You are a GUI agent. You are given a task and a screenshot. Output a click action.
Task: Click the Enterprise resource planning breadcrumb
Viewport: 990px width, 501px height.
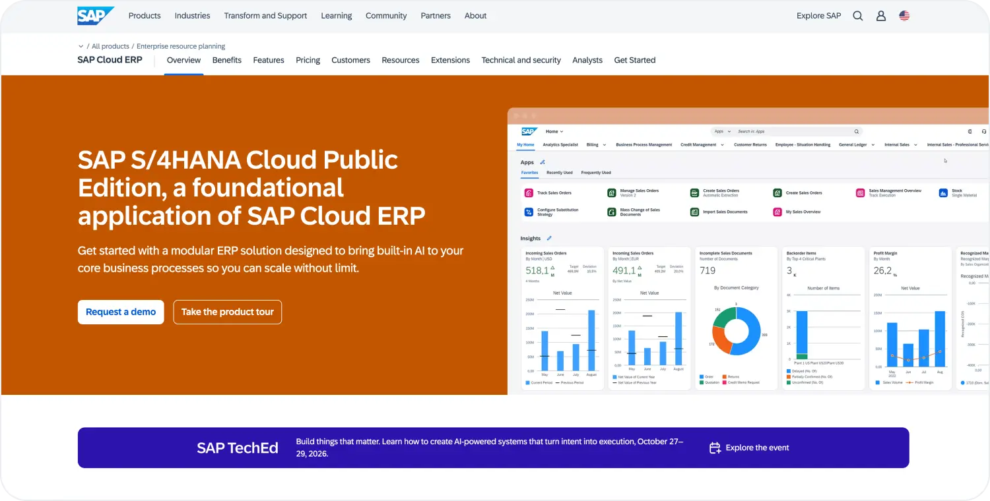[x=181, y=46]
